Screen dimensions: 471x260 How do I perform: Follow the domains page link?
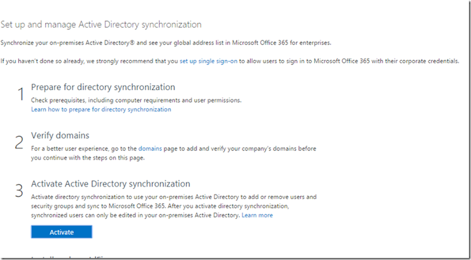click(x=150, y=149)
